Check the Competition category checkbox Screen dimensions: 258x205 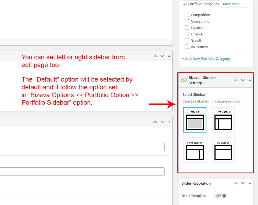pos(187,15)
